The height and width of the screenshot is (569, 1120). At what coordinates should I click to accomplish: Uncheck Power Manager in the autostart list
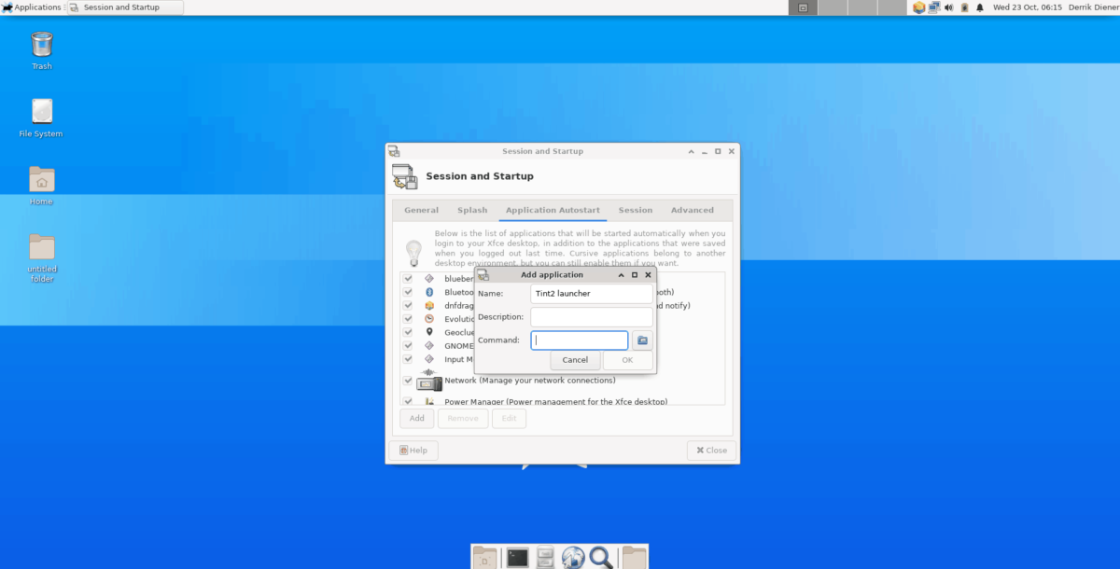click(x=407, y=401)
